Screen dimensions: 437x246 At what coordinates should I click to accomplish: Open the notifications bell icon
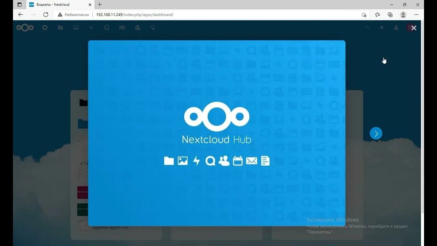pos(382,28)
